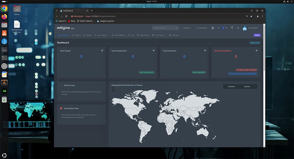Open the grid apps icon in header
294x159 pixels.
(213, 28)
